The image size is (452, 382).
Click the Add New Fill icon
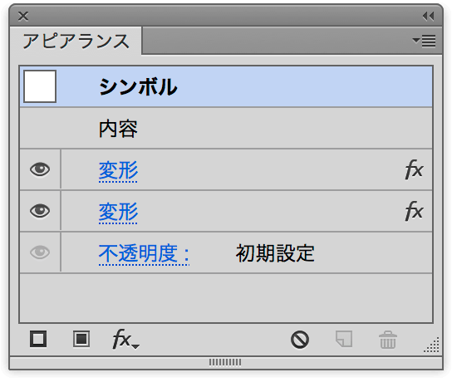81,339
